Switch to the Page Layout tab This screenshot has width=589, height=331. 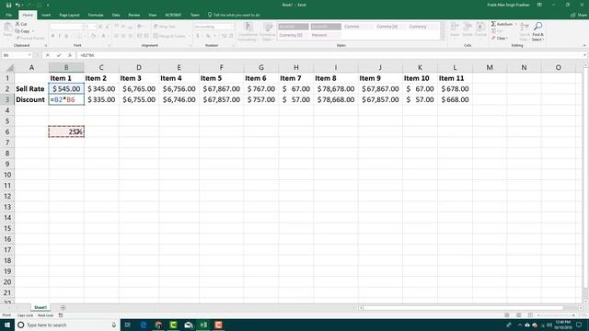pyautogui.click(x=70, y=15)
